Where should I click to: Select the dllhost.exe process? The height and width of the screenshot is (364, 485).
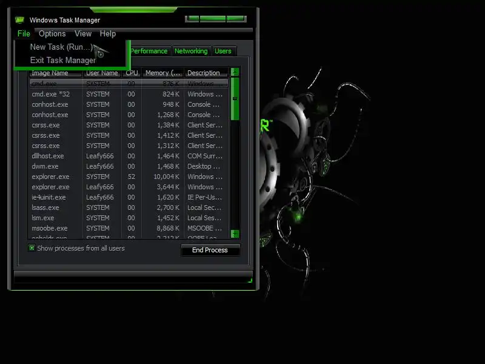click(129, 156)
